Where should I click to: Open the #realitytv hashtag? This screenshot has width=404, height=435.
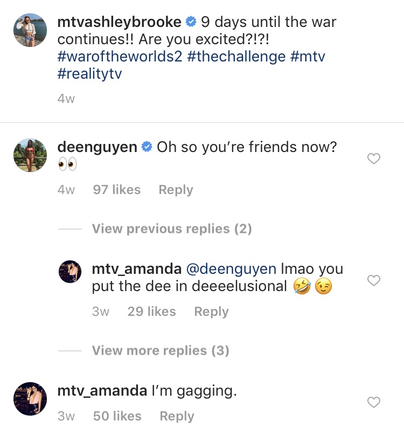click(x=89, y=74)
